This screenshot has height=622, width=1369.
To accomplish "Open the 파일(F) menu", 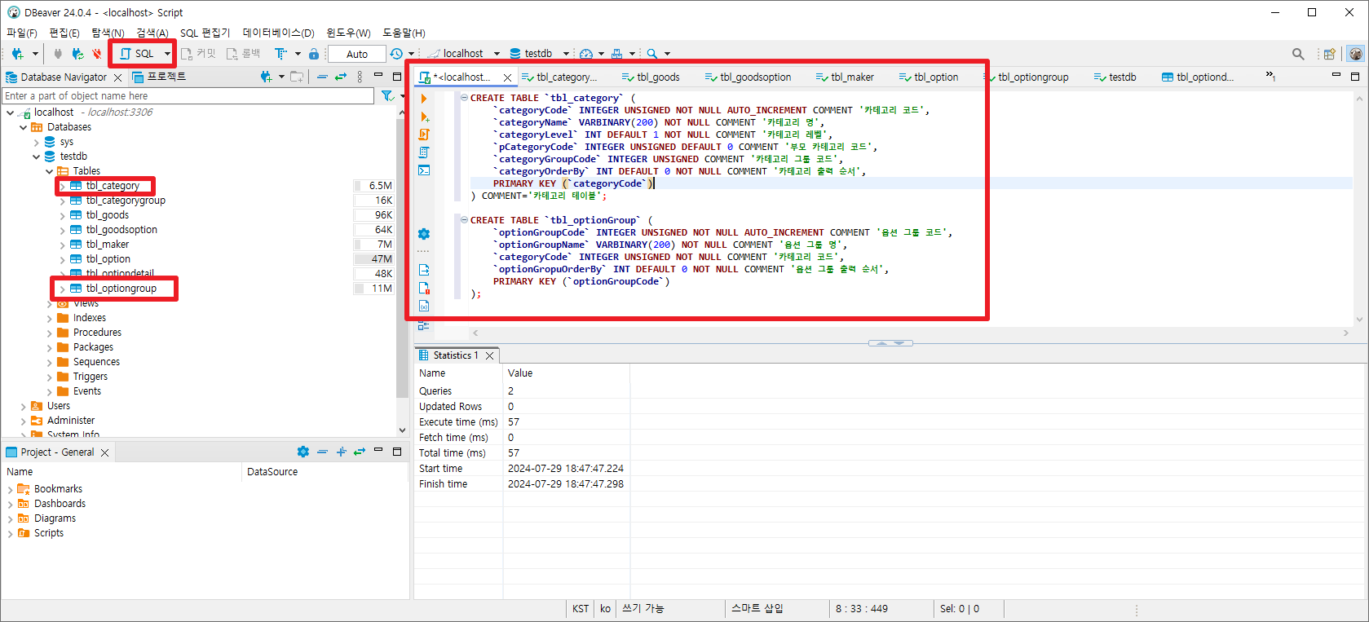I will [x=22, y=33].
